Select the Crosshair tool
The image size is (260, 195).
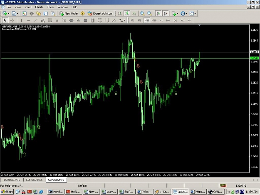(x=12, y=20)
